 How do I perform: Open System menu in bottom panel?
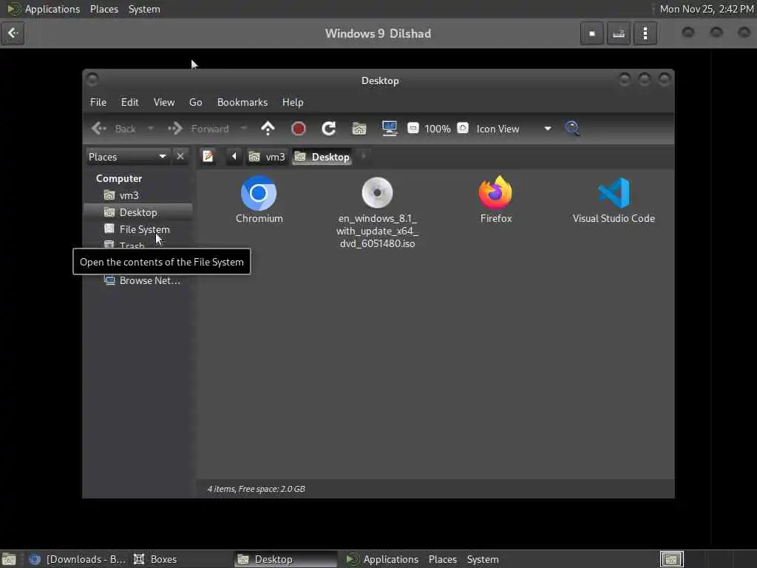[x=482, y=559]
